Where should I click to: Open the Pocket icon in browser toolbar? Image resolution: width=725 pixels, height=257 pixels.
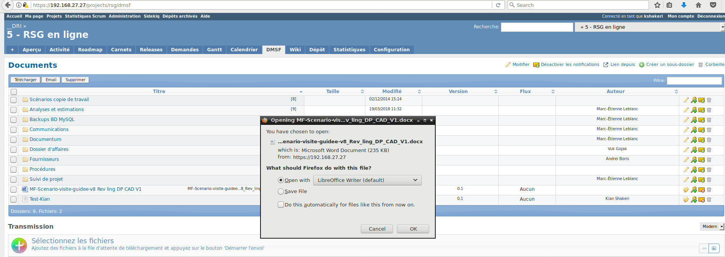pos(713,5)
